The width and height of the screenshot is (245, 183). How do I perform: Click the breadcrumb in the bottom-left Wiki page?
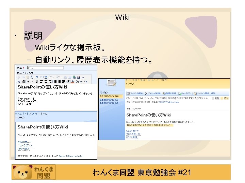coord(31,114)
